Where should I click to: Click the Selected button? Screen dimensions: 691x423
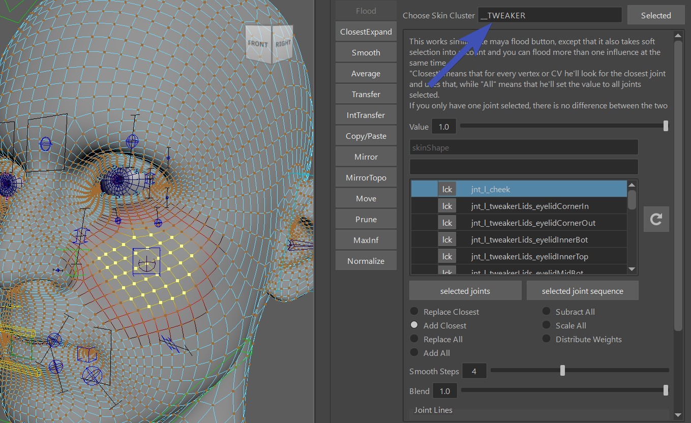[655, 15]
